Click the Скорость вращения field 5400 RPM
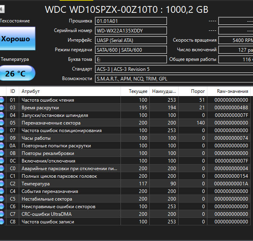This screenshot has height=241, width=253. 236,40
